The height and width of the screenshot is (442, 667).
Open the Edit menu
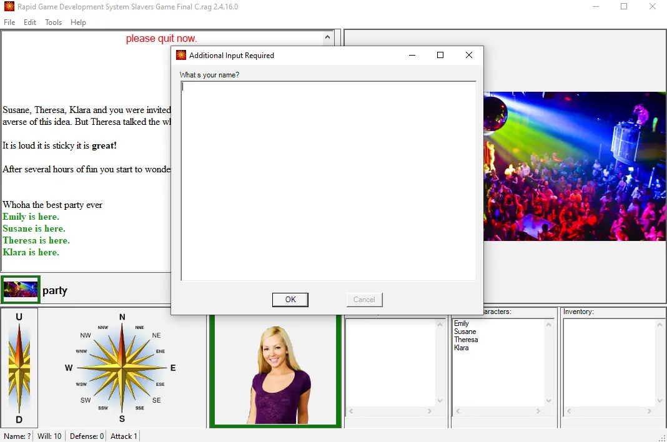(30, 22)
